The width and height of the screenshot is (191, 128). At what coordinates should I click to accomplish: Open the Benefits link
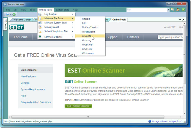[x=25, y=83]
